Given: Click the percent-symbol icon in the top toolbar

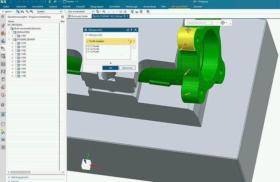Looking at the screenshot, I should point(141,12).
